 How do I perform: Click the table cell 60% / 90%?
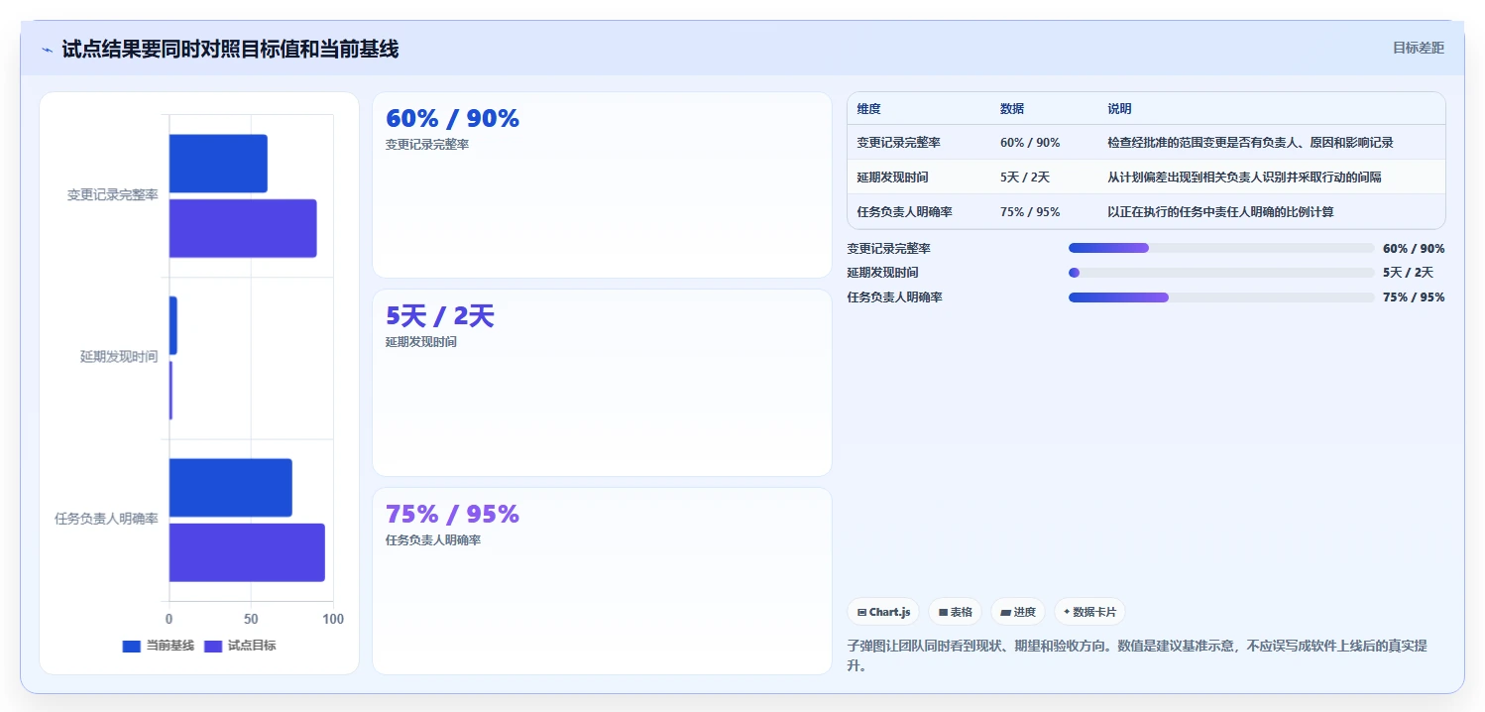1030,143
